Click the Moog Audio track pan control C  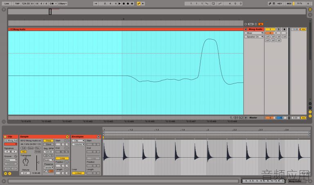pyautogui.click(x=281, y=33)
